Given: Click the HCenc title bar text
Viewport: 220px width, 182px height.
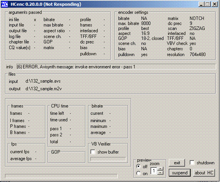Looking at the screenshot, I should point(46,4).
